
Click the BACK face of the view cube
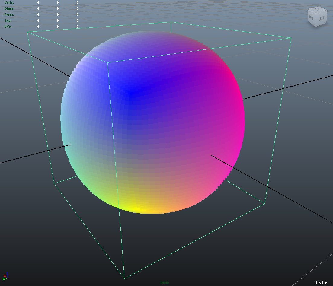pos(311,18)
